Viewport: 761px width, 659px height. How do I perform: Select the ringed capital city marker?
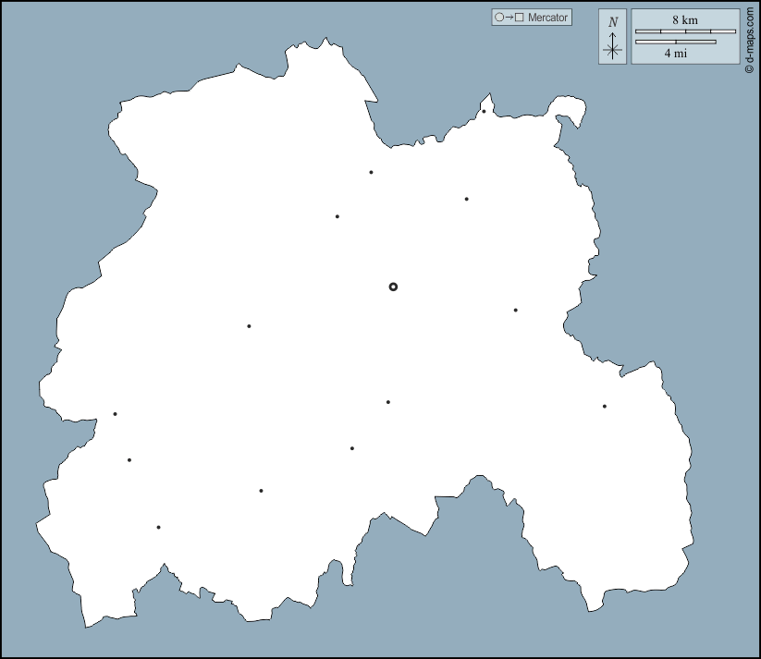(x=393, y=287)
